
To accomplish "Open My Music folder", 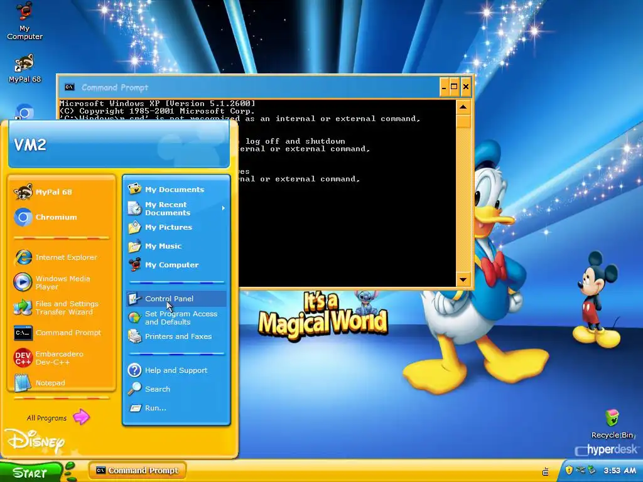I will pos(176,246).
